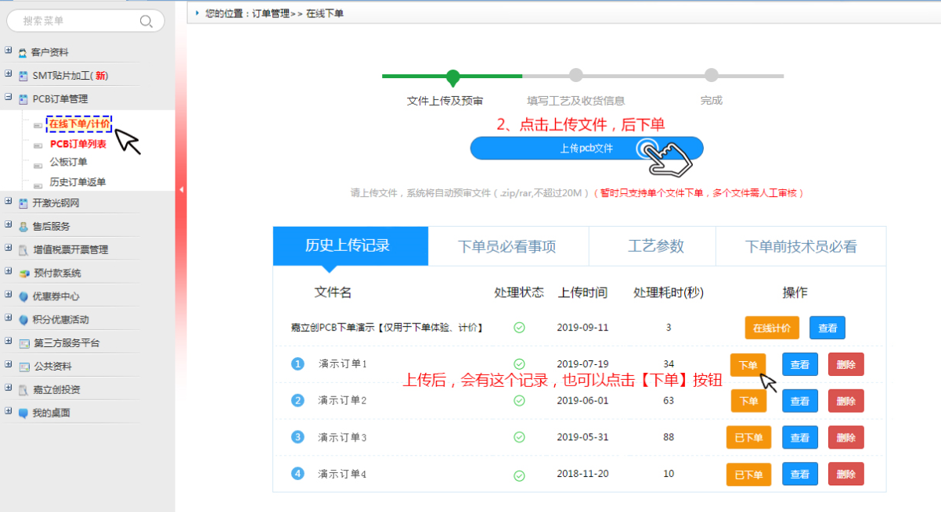Screen dimensions: 941x512
Task: Delete the 演示订单4 record
Action: pyautogui.click(x=845, y=474)
